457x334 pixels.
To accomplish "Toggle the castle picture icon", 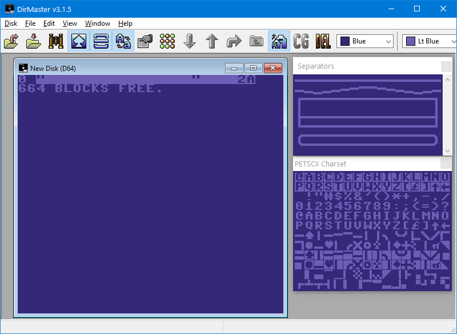I will pyautogui.click(x=279, y=41).
